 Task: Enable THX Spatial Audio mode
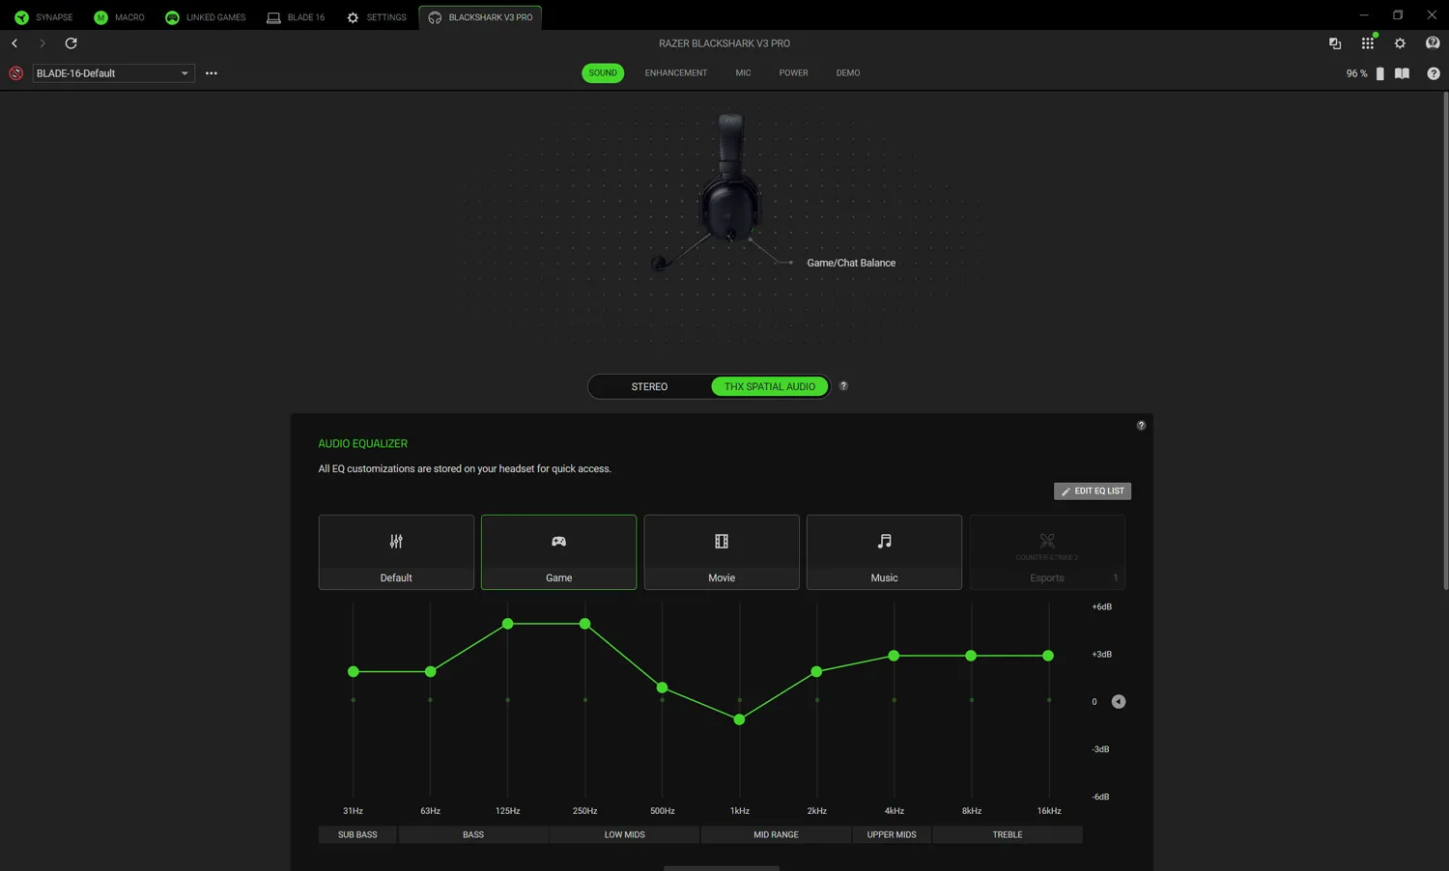tap(769, 386)
